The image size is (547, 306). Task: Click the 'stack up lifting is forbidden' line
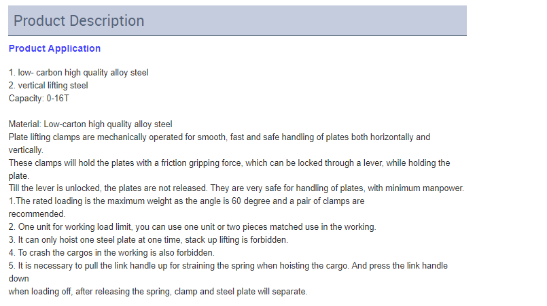coord(148,240)
